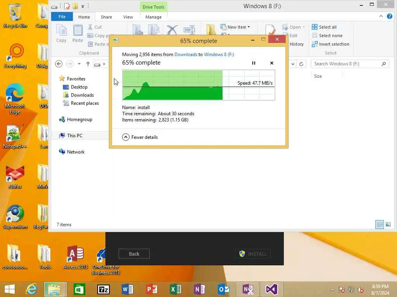Viewport: 397px width, 297px height.
Task: Open the Windows Start button
Action: pyautogui.click(x=10, y=289)
